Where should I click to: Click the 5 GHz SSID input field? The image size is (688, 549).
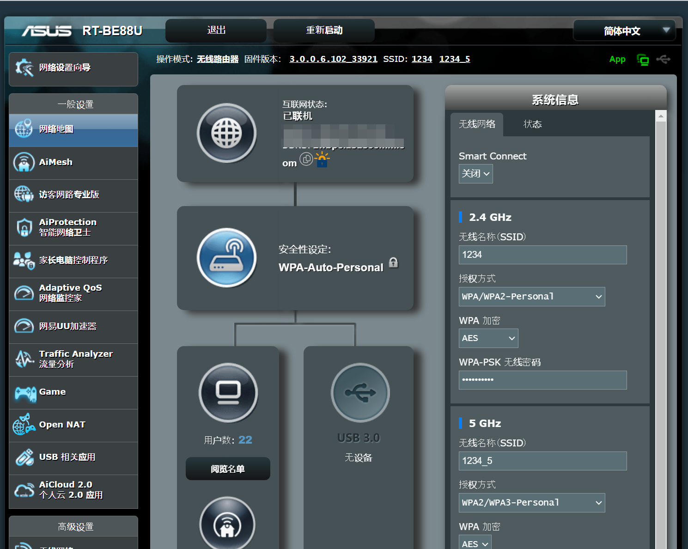pyautogui.click(x=542, y=461)
